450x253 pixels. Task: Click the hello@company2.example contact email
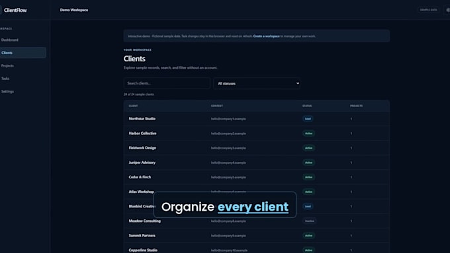pos(228,133)
